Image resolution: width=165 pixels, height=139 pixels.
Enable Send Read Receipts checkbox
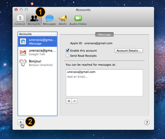click(67, 56)
